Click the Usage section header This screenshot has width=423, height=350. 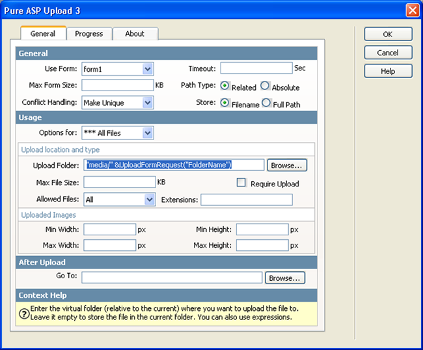click(166, 117)
